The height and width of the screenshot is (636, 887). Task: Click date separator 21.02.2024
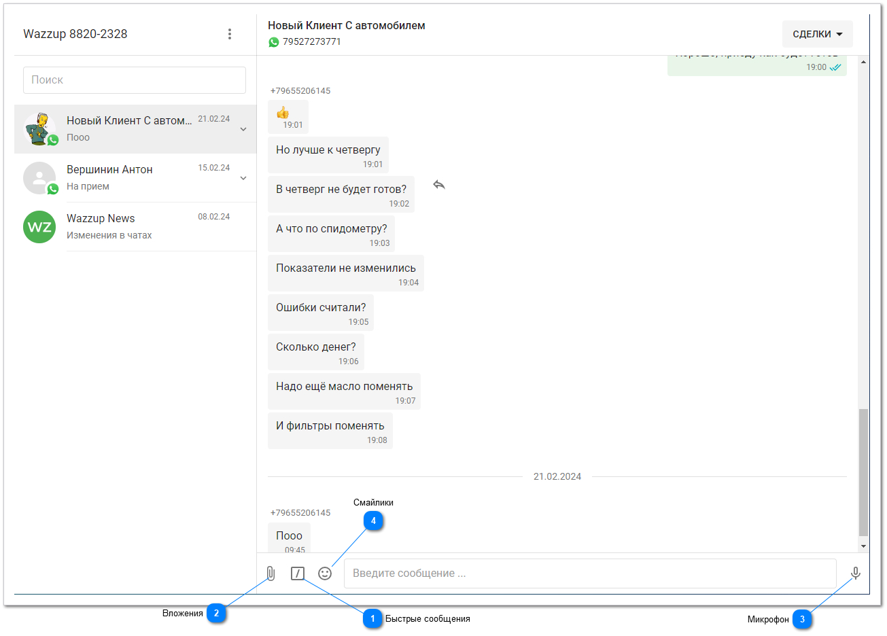[557, 476]
